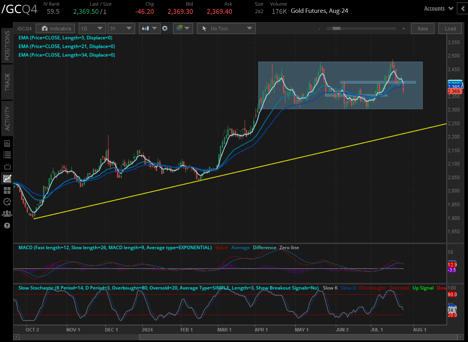Image resolution: width=468 pixels, height=342 pixels.
Task: Select the charts icon in the sidebar
Action: tap(7, 178)
